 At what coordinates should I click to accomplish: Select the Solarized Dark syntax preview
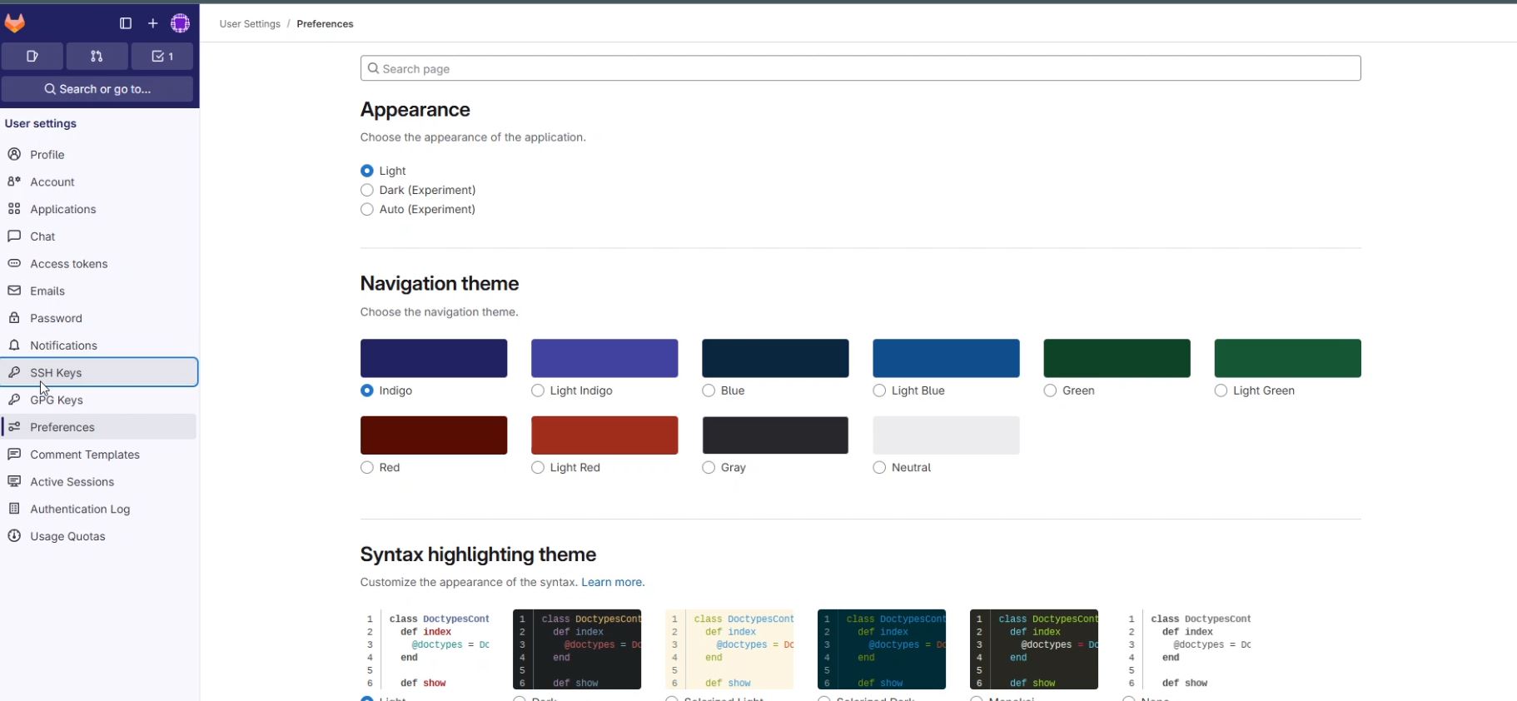click(x=882, y=649)
